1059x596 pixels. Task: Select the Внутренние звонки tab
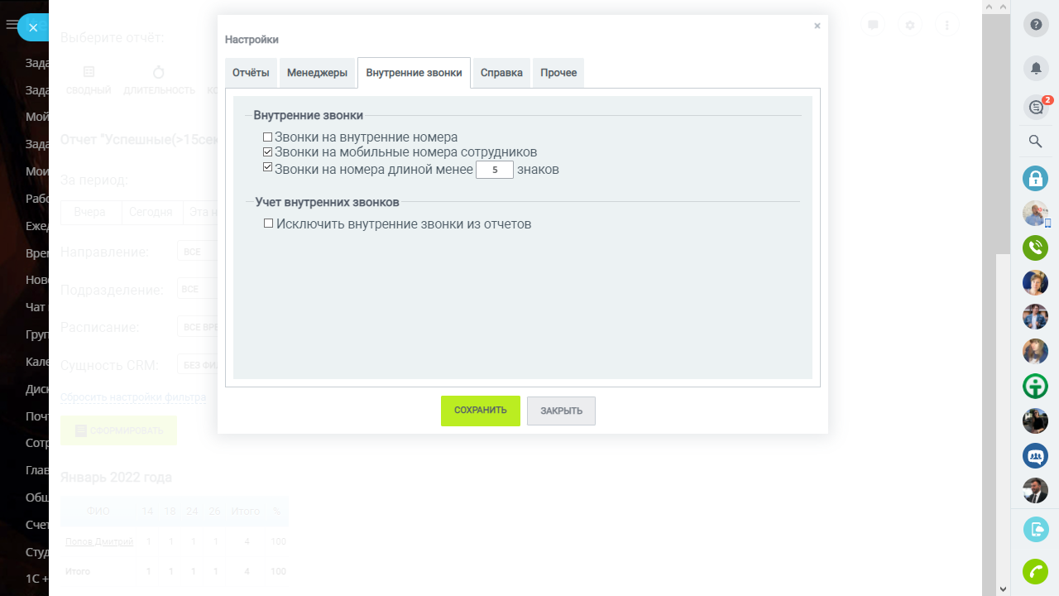click(x=414, y=73)
